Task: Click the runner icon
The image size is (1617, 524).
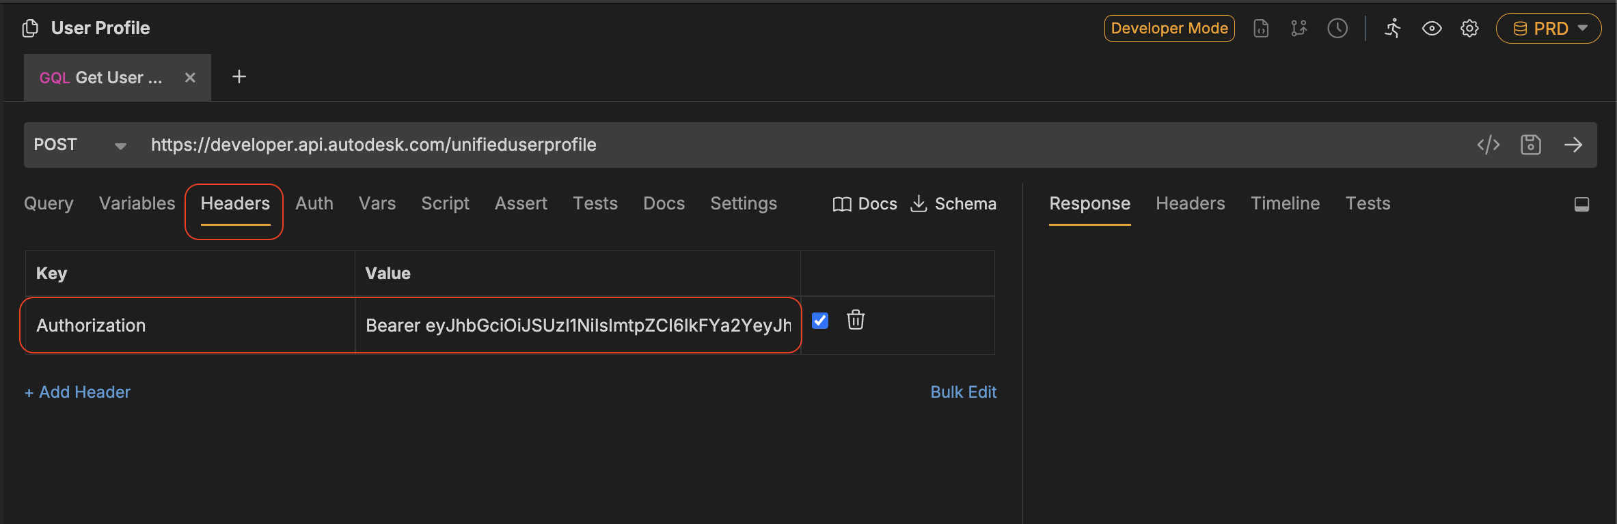Action: (x=1393, y=28)
